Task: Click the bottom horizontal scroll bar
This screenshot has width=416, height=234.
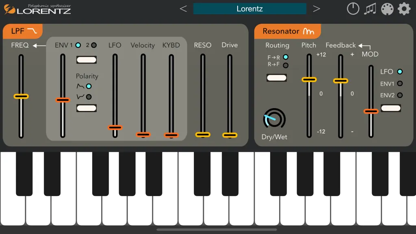Action: (x=217, y=230)
